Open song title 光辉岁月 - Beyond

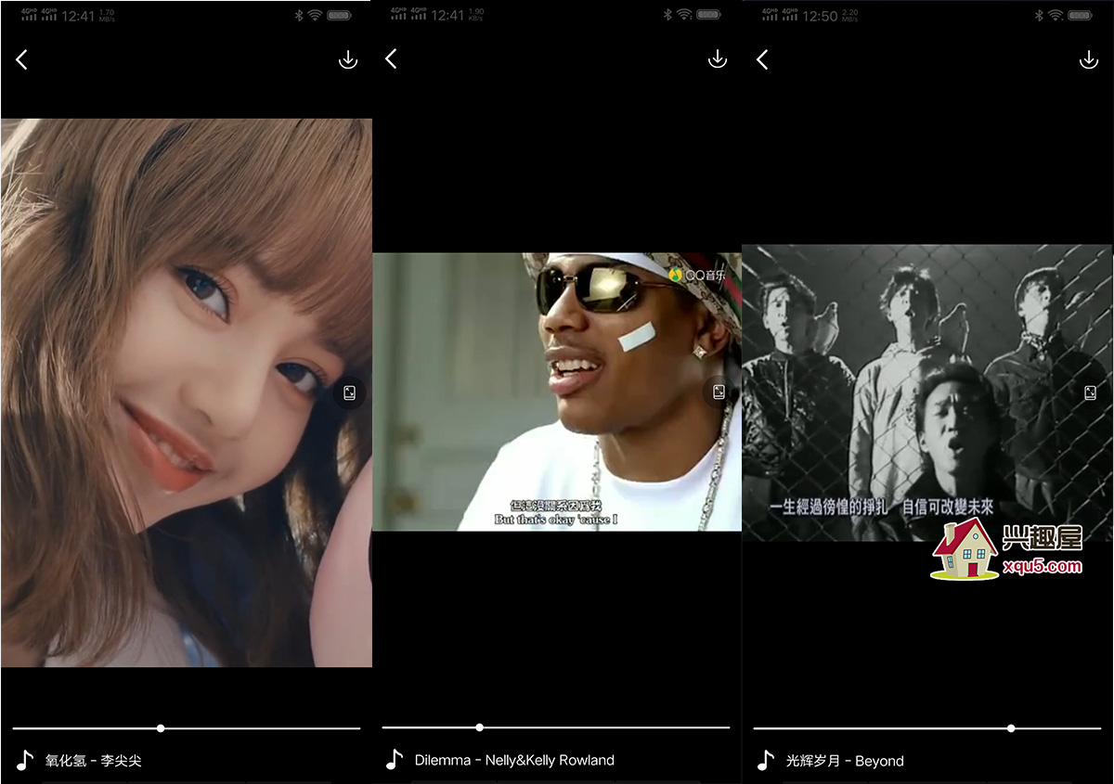[x=845, y=761]
